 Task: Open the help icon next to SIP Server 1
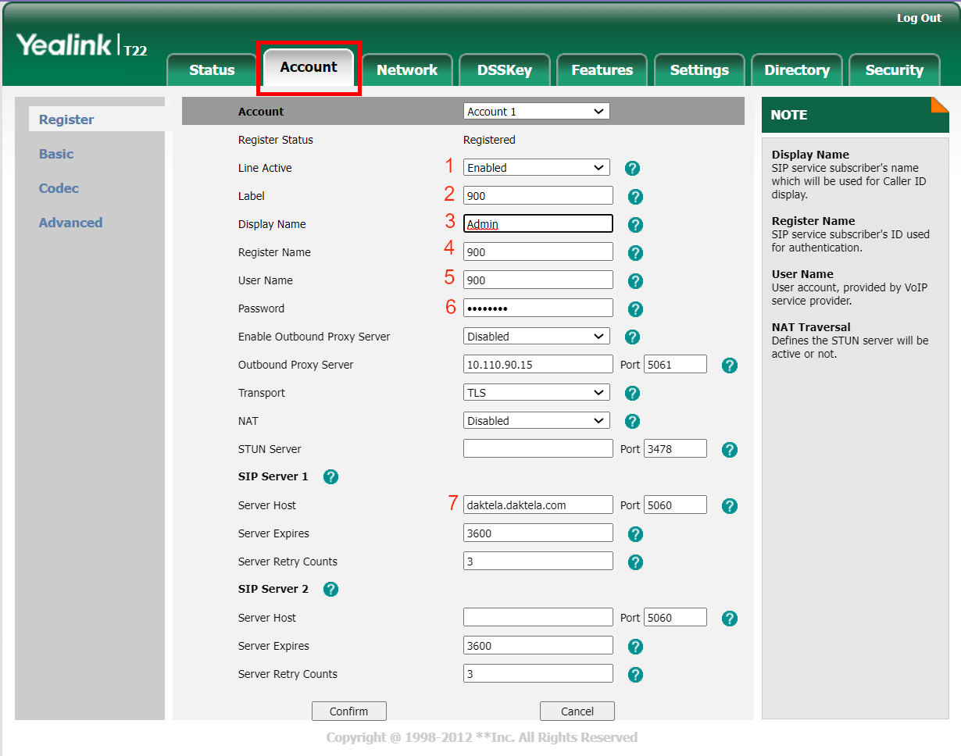coord(330,476)
